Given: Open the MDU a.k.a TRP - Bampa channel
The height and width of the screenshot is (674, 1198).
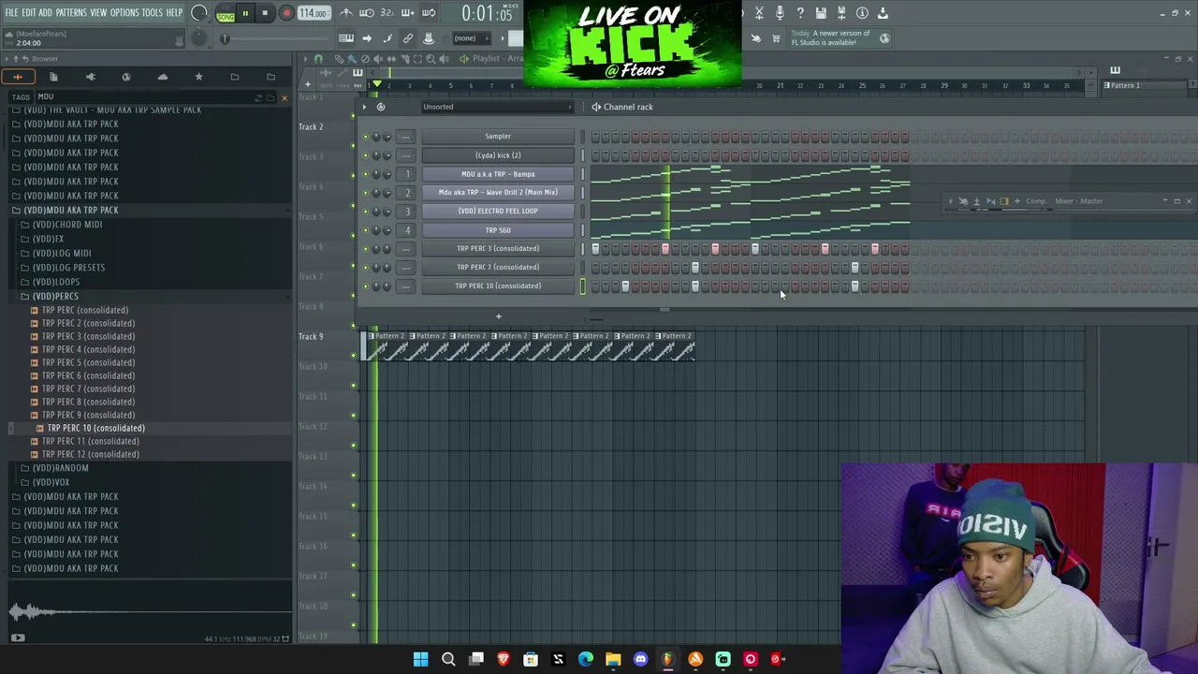Looking at the screenshot, I should [x=498, y=174].
